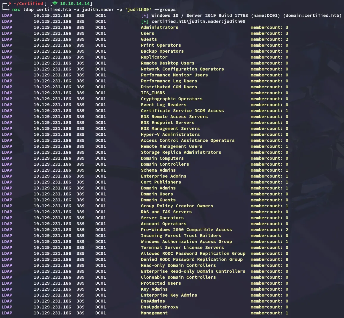
Task: Click the red arrow icon before ~/Certified
Action: pyautogui.click(x=10, y=4)
